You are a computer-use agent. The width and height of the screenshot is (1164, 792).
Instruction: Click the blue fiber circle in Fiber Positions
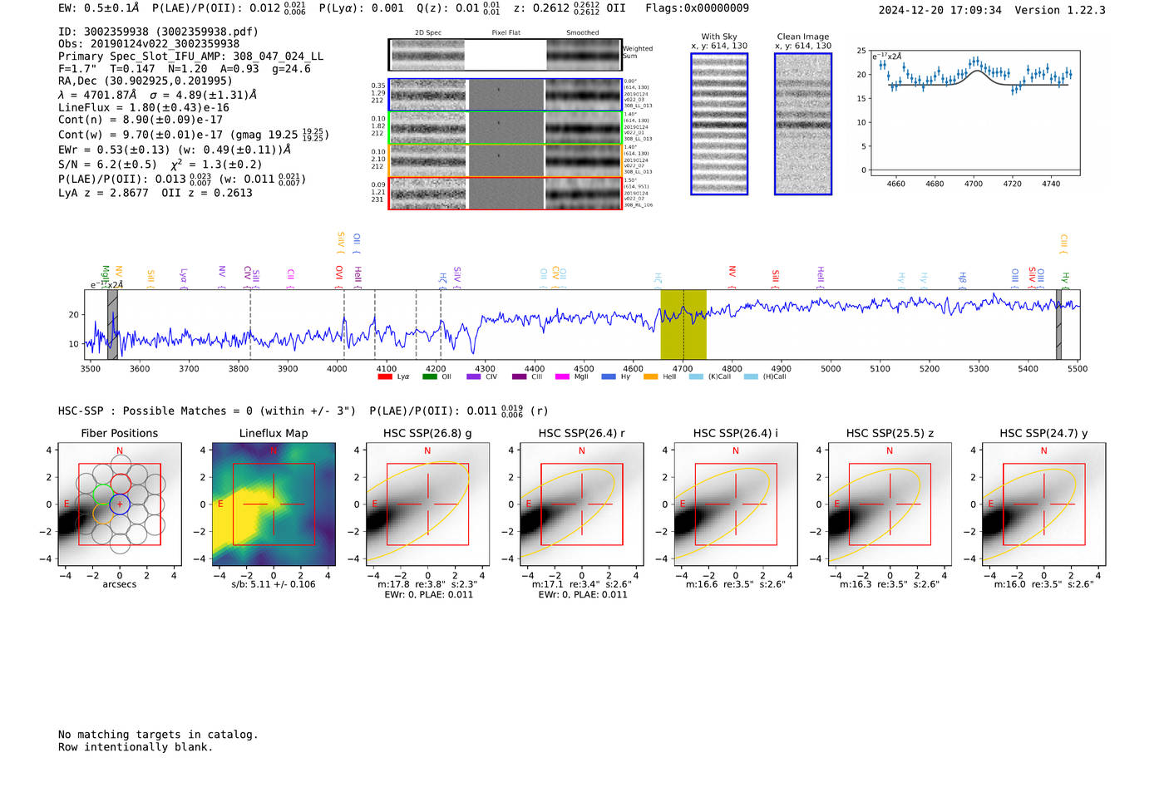coord(120,504)
